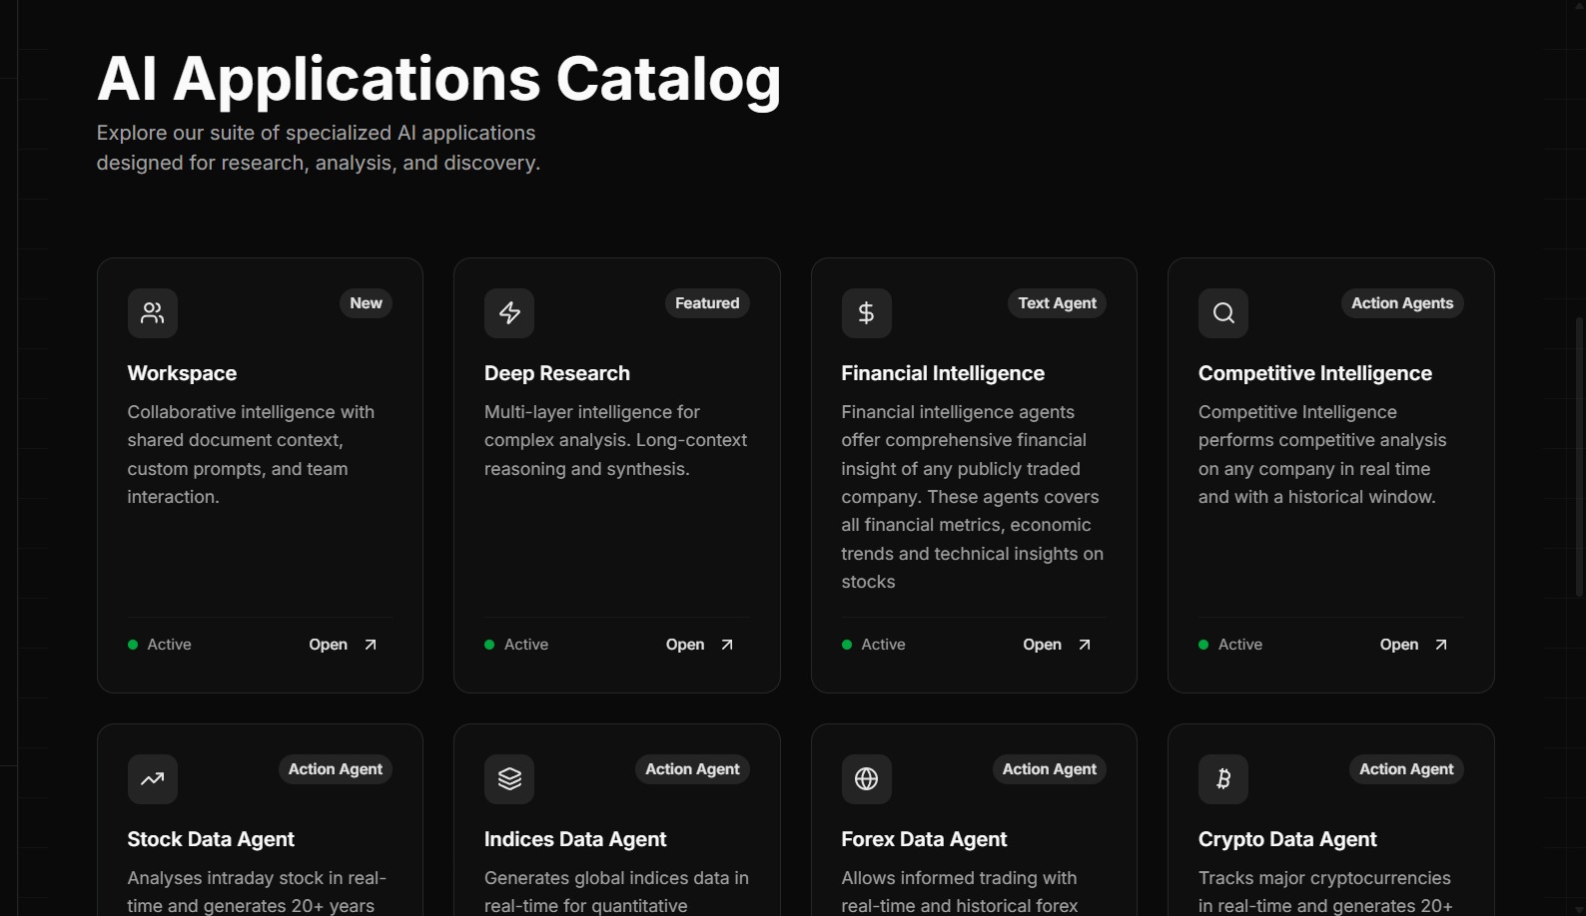Click the Forex Data Agent globe icon
This screenshot has height=916, width=1586.
coord(867,779)
